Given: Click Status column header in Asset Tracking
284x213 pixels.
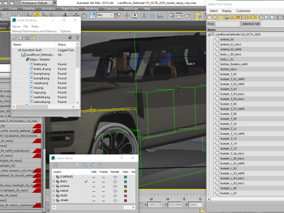Looking at the screenshot, I should tap(62, 44).
